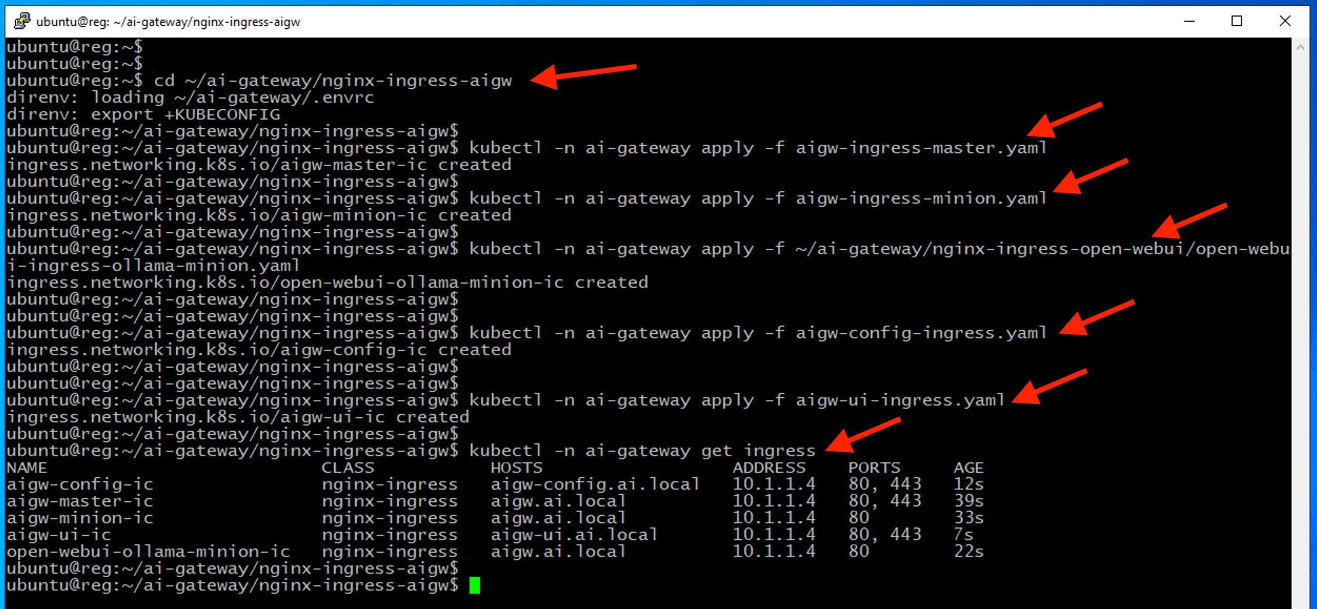Click the aigw-ui-ic row name
Screen dimensions: 1317x609
pyautogui.click(x=58, y=535)
